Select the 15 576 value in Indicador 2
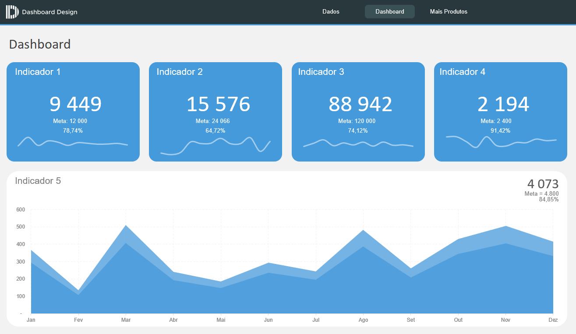 (x=218, y=104)
